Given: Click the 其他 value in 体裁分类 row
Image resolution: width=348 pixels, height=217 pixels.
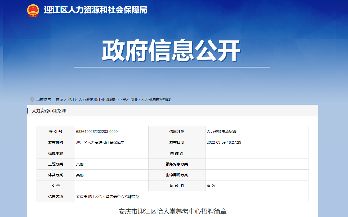Looking at the screenshot, I should [80, 175].
